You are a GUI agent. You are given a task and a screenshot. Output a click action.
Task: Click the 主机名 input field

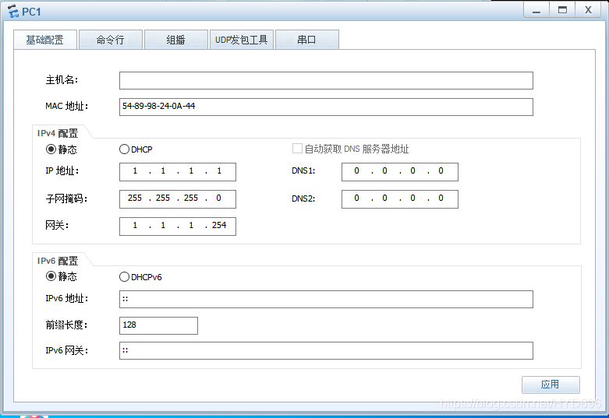pyautogui.click(x=326, y=80)
